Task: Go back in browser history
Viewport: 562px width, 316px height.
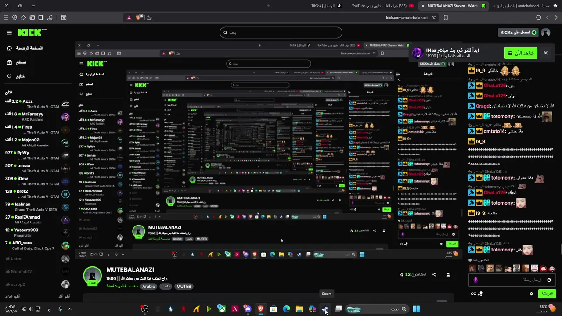Action: [556, 18]
